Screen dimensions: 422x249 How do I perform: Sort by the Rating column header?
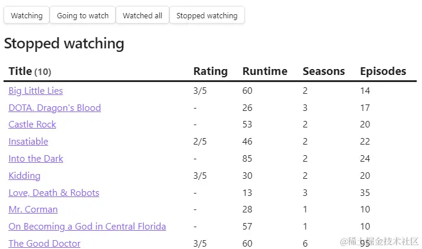pyautogui.click(x=210, y=71)
